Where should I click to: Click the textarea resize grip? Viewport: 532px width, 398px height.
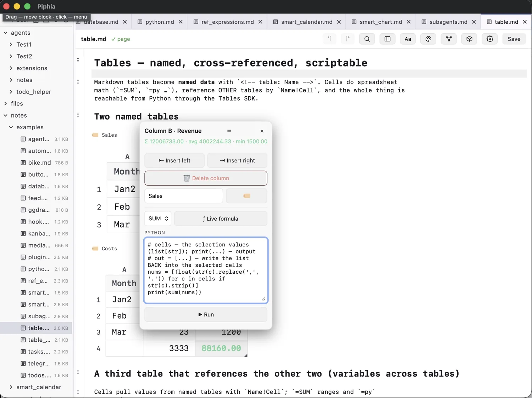click(264, 299)
